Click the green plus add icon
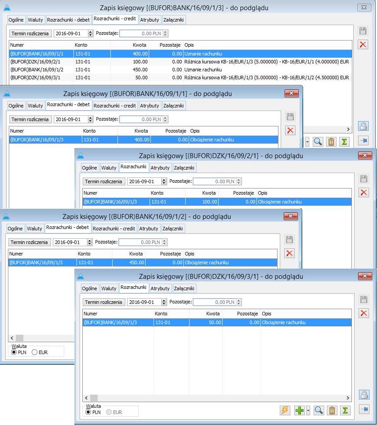Image resolution: width=377 pixels, height=425 pixels. pos(300,410)
